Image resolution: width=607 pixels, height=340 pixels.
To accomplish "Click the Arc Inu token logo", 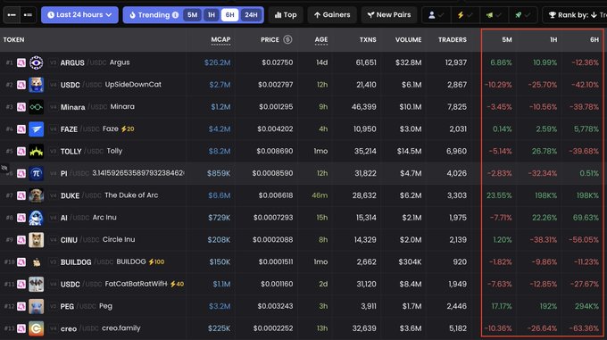I will (x=36, y=218).
